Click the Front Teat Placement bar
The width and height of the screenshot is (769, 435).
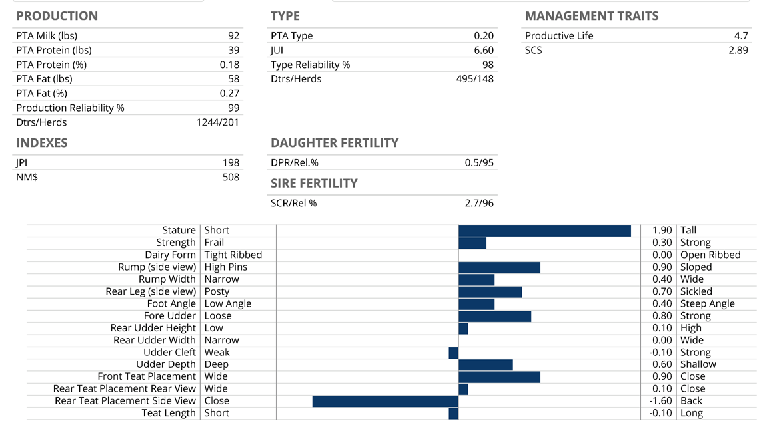point(499,377)
